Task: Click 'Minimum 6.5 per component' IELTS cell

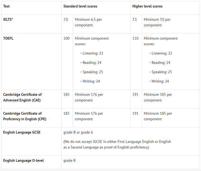Action: click(x=88, y=22)
